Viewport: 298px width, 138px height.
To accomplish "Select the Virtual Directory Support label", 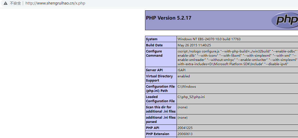I will coord(159,78).
